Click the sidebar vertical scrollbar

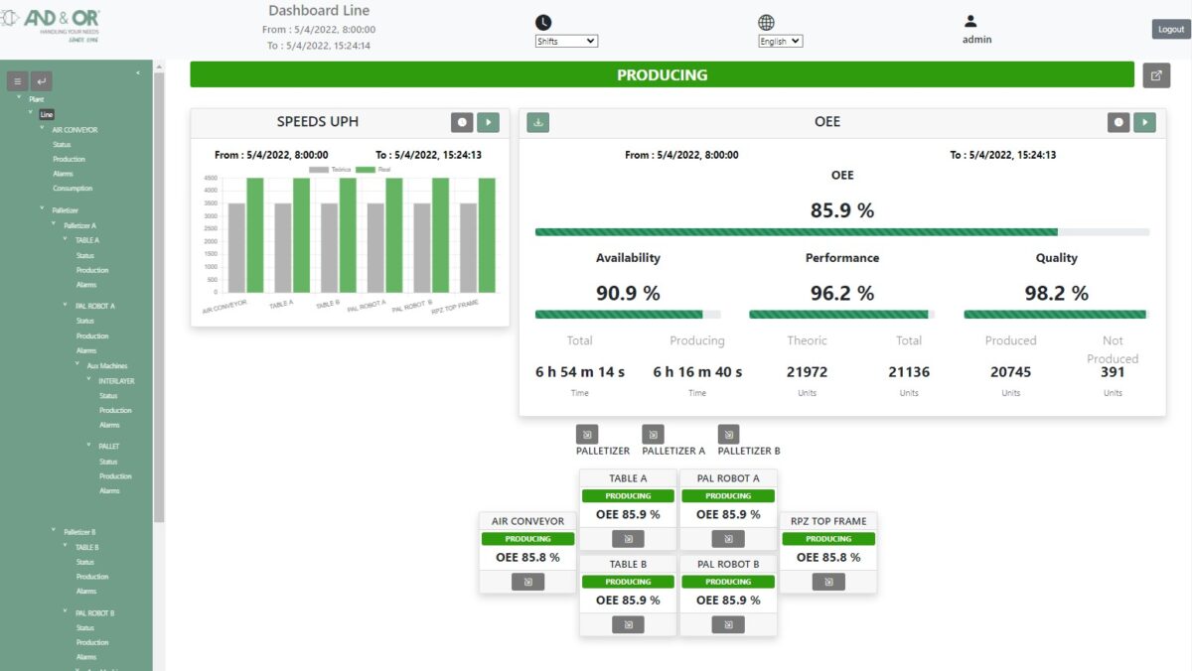(159, 298)
